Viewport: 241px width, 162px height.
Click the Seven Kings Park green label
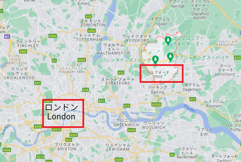pos(202,57)
